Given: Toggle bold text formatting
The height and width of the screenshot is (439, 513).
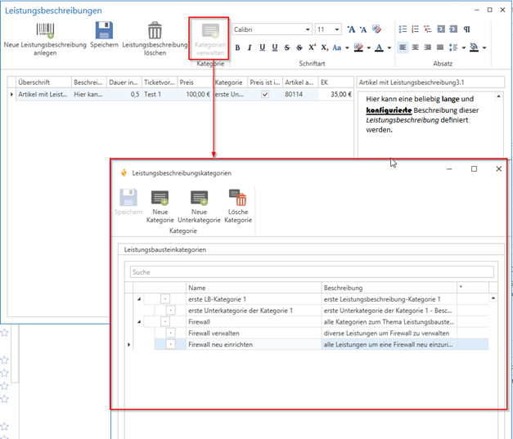Looking at the screenshot, I should [238, 47].
